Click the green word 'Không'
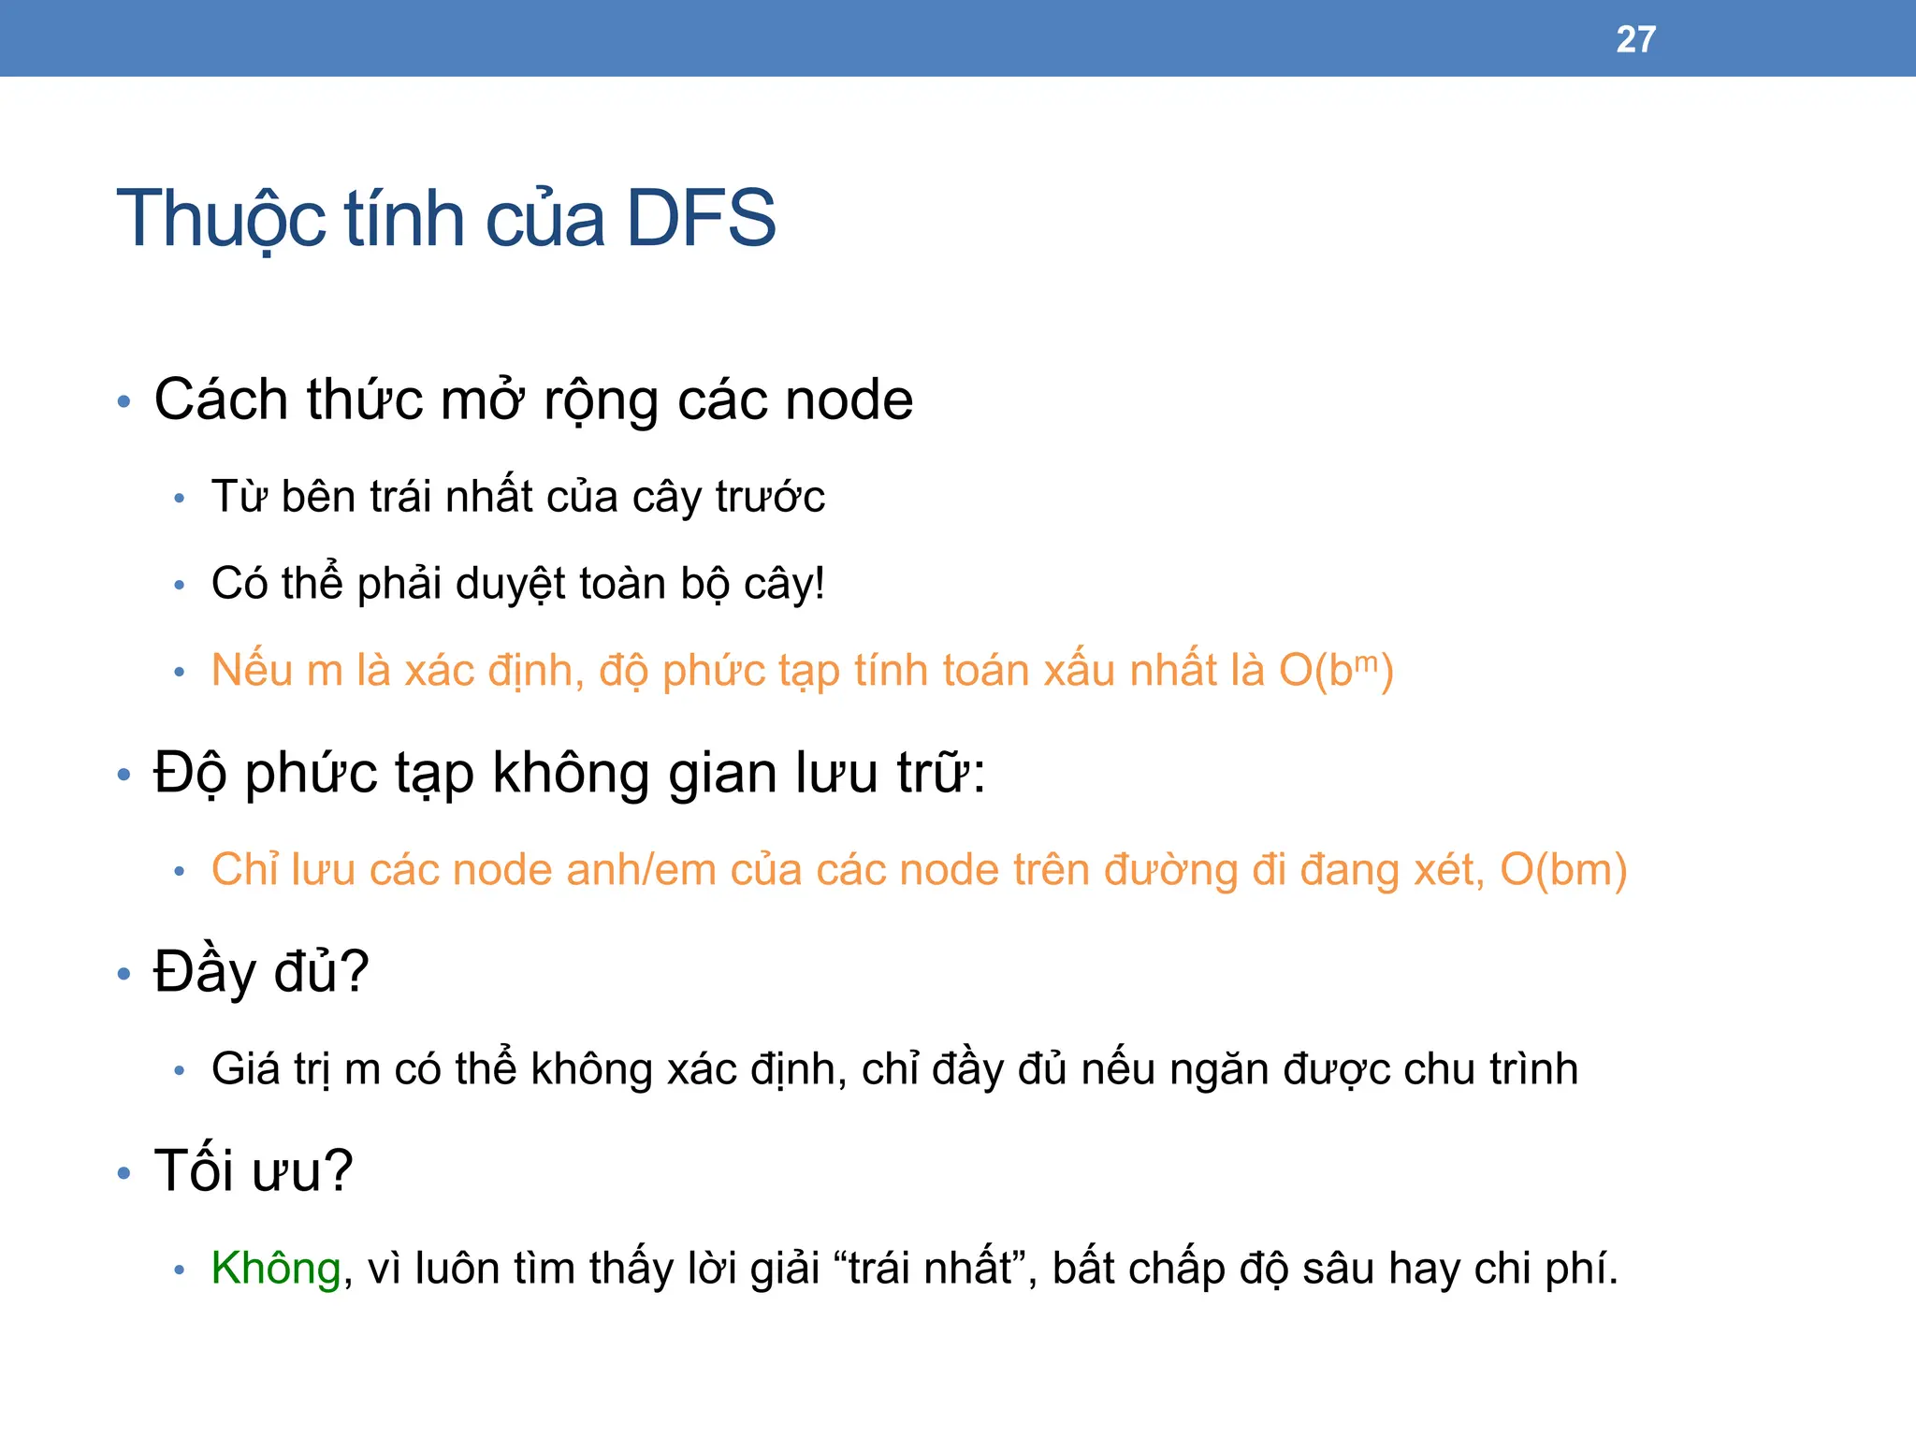The width and height of the screenshot is (1916, 1437). tap(276, 1269)
